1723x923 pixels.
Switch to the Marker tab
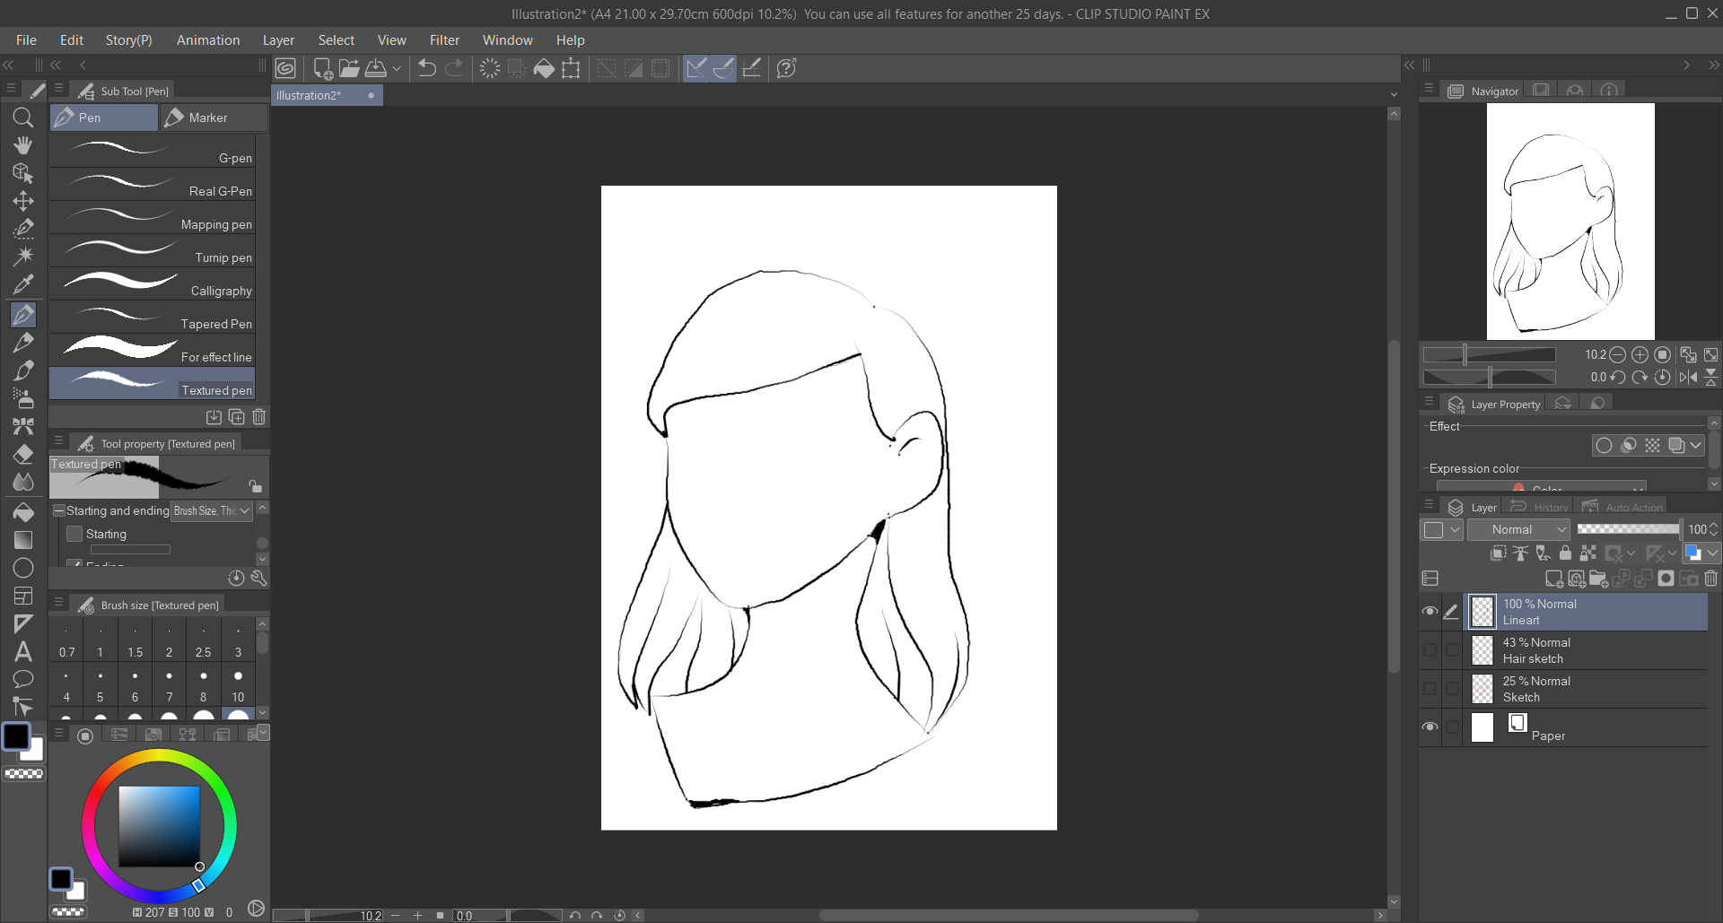coord(214,118)
